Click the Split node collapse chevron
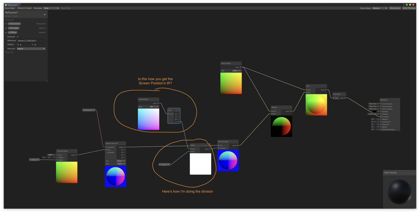Viewport: 420px width, 213px height. tap(179, 110)
